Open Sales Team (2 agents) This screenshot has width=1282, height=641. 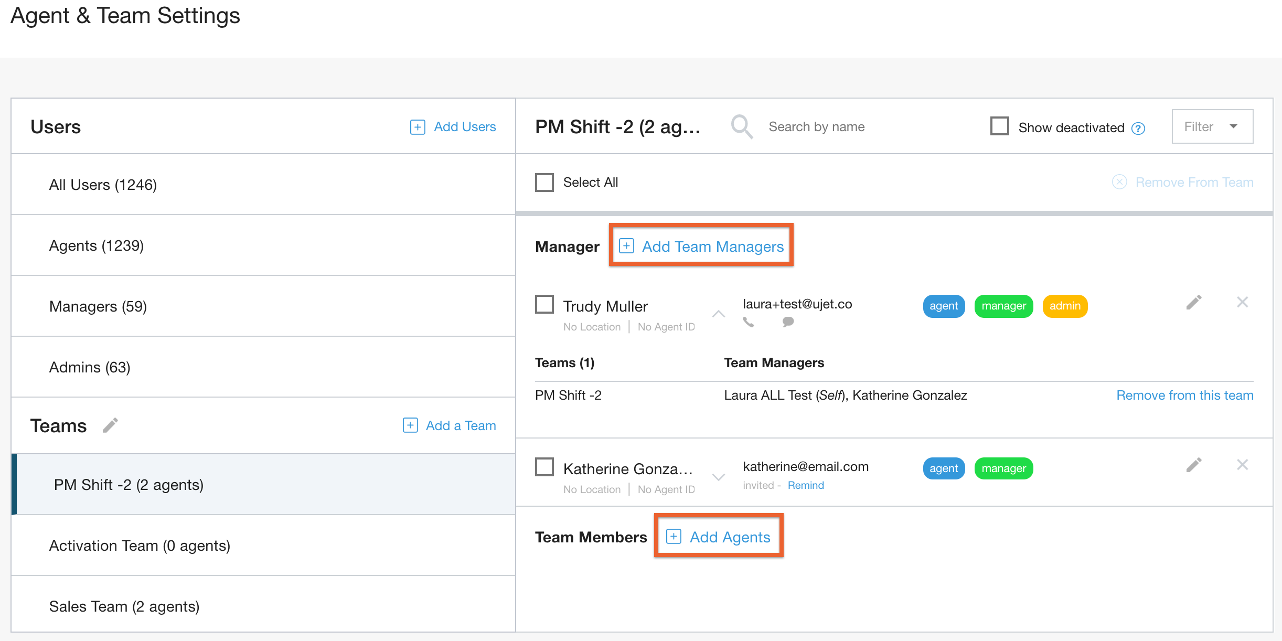(124, 606)
